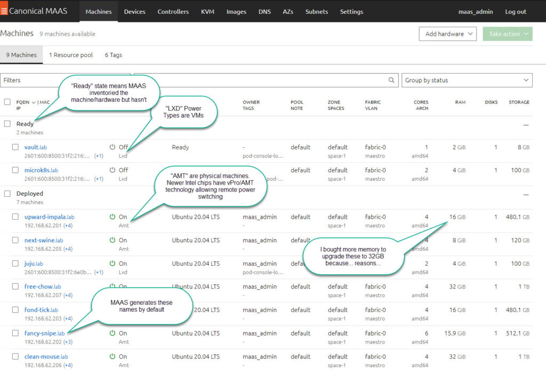This screenshot has height=374, width=546.
Task: Click the search magnifier icon
Action: click(391, 80)
